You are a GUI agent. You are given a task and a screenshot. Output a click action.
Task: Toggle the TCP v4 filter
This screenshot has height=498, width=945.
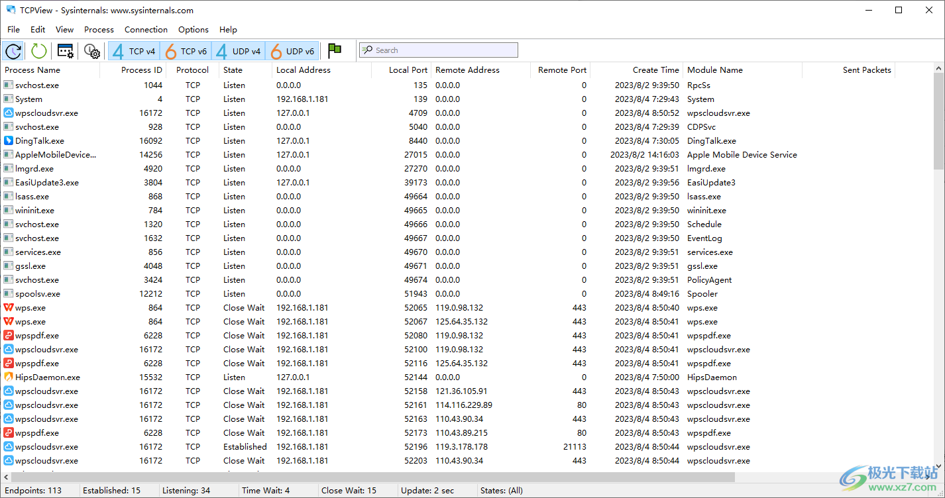(x=133, y=50)
